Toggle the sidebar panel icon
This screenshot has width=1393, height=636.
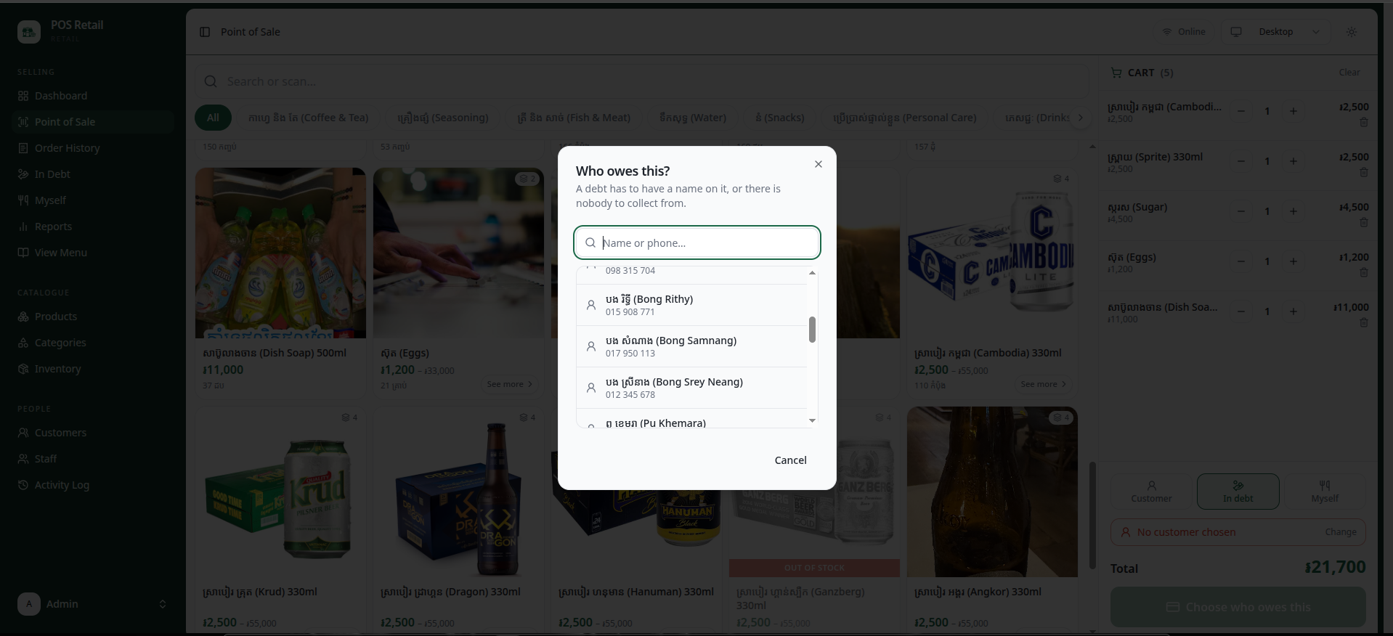[x=205, y=32]
